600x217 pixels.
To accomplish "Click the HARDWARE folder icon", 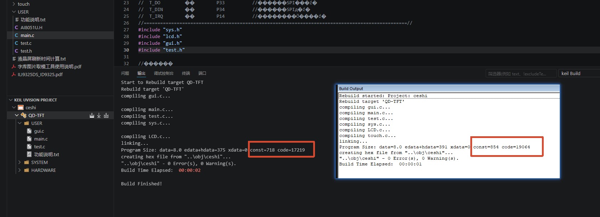I will pos(26,170).
